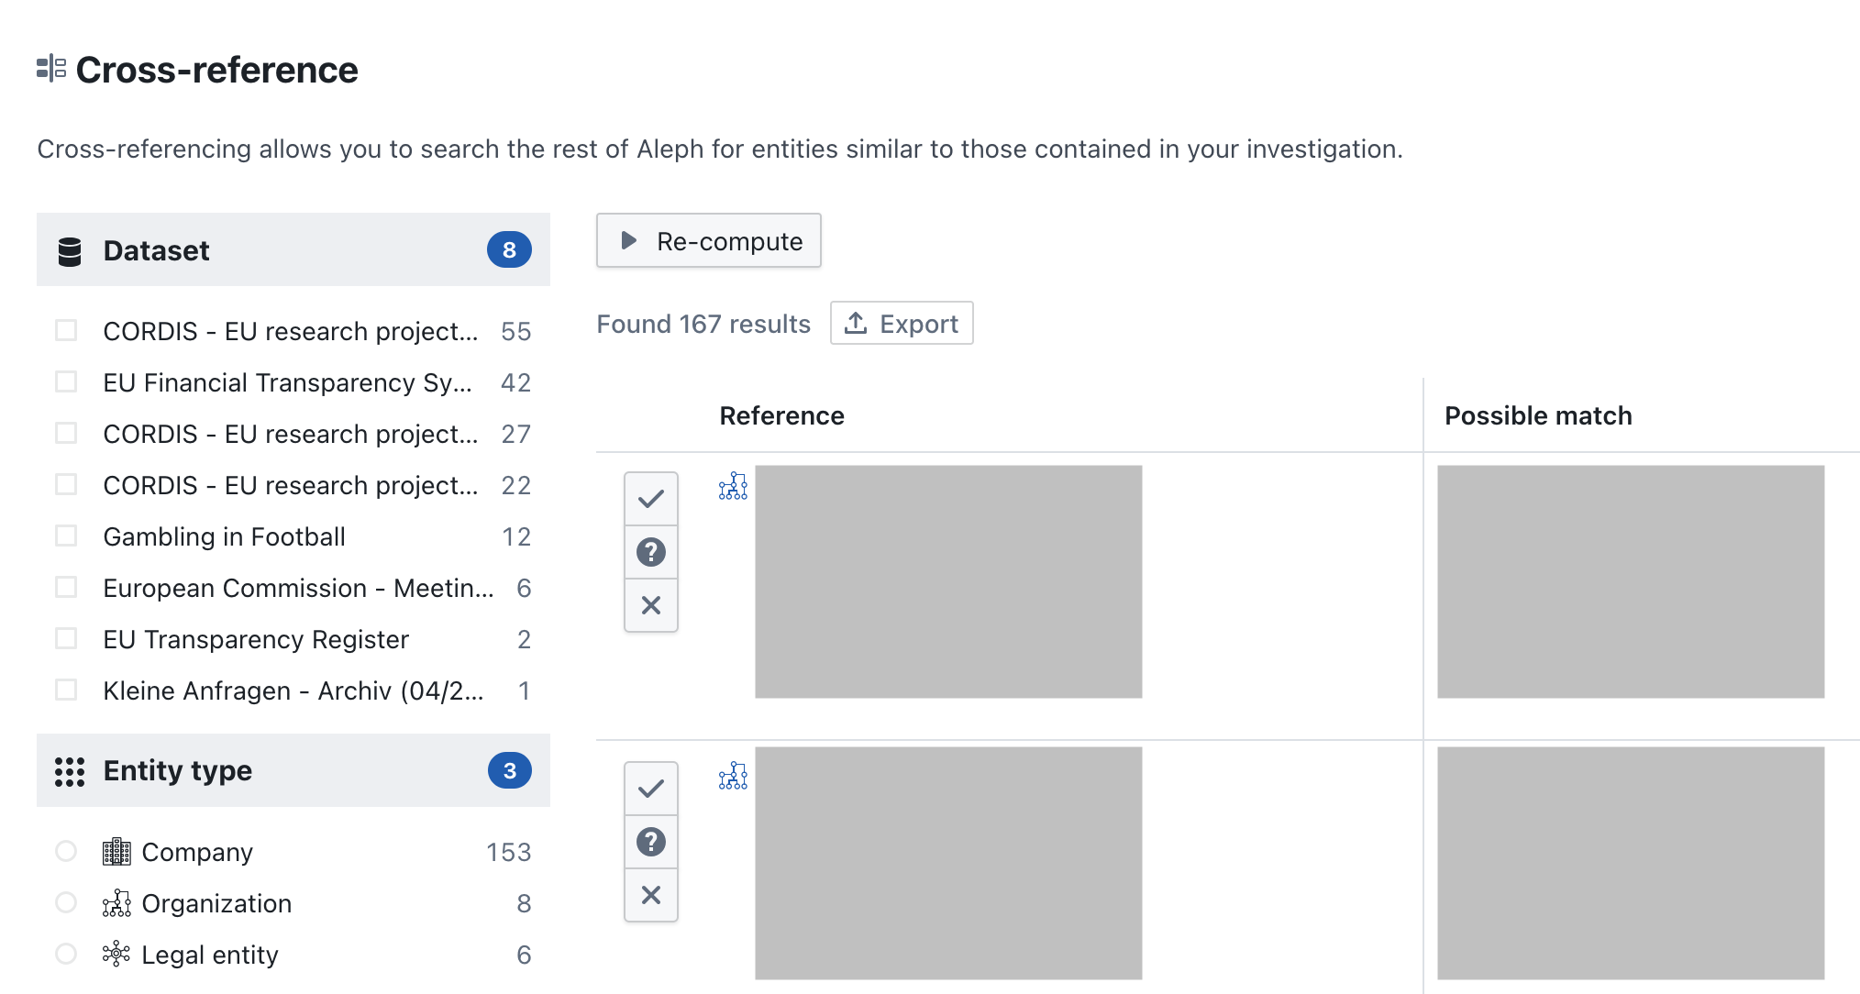
Task: Click the Company building icon
Action: (116, 852)
